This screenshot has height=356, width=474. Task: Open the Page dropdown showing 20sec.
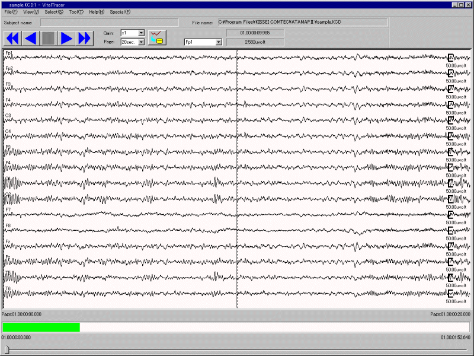(x=141, y=42)
